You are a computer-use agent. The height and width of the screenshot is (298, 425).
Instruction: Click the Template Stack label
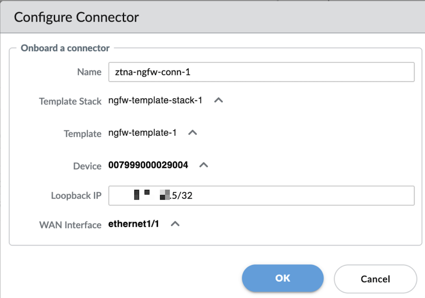[x=70, y=101]
